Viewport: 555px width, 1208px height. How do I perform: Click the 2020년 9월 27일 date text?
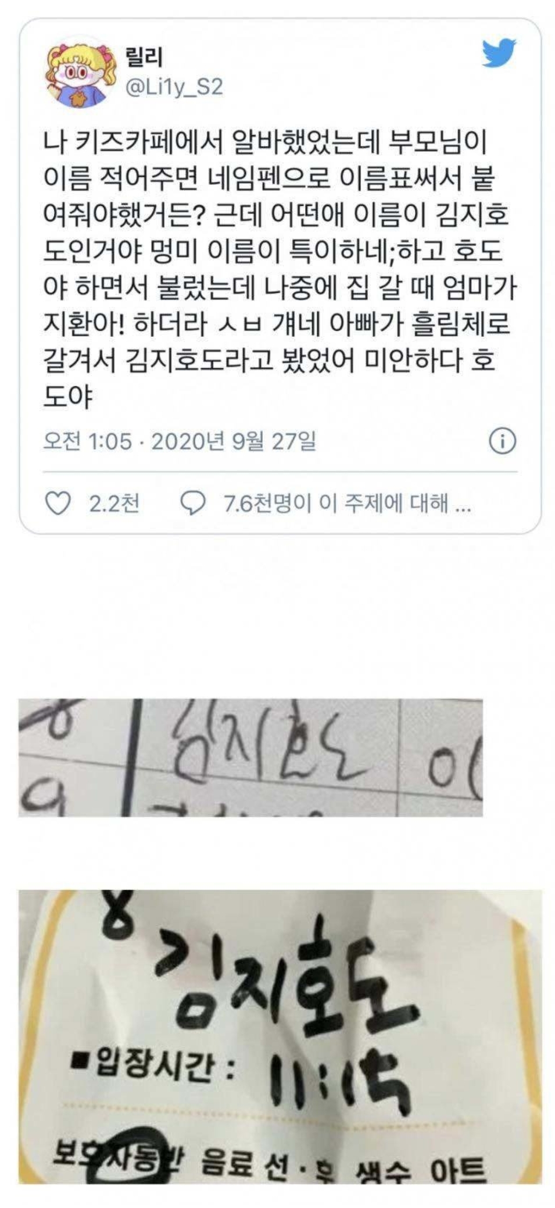pyautogui.click(x=234, y=441)
